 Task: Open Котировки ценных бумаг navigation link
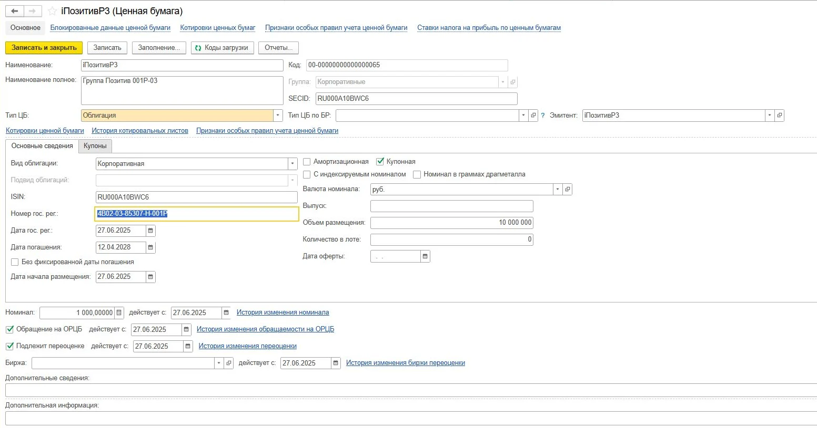tap(218, 28)
